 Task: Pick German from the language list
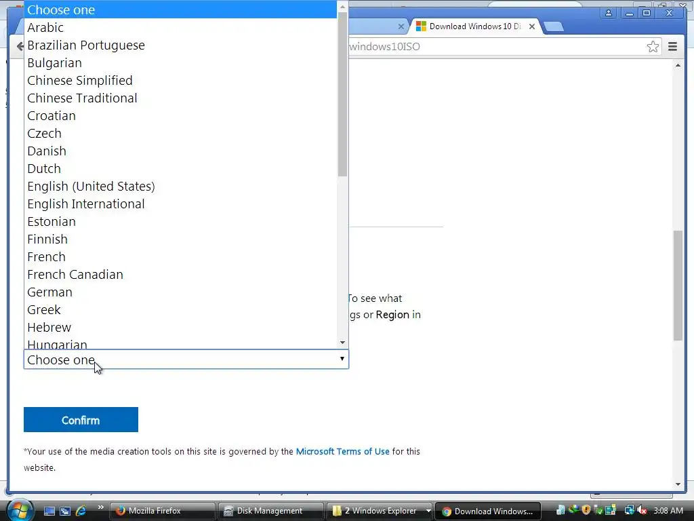tap(180, 292)
